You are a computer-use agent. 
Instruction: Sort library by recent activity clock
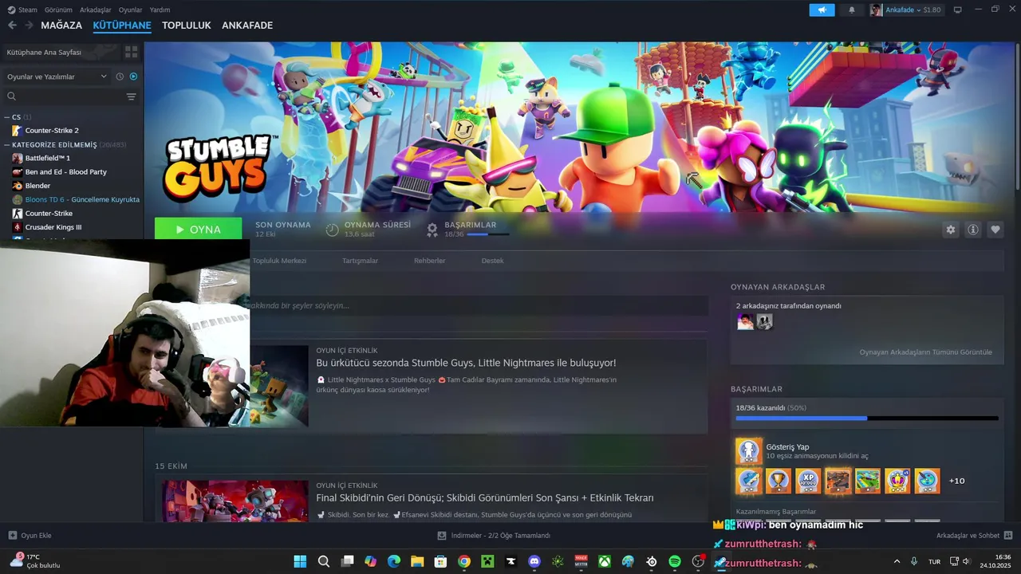[x=120, y=77]
